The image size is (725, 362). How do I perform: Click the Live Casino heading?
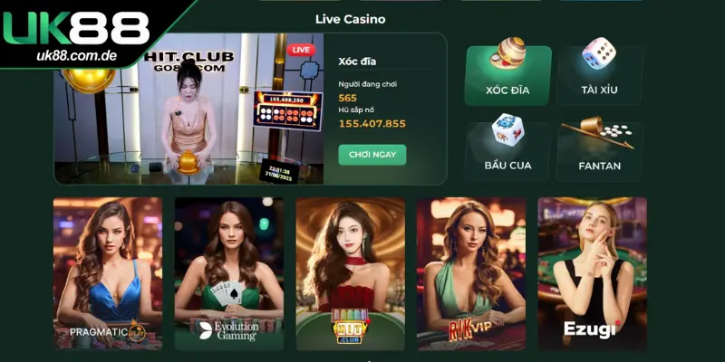pos(350,19)
